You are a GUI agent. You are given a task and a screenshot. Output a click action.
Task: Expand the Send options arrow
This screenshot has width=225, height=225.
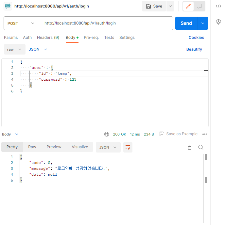click(202, 23)
